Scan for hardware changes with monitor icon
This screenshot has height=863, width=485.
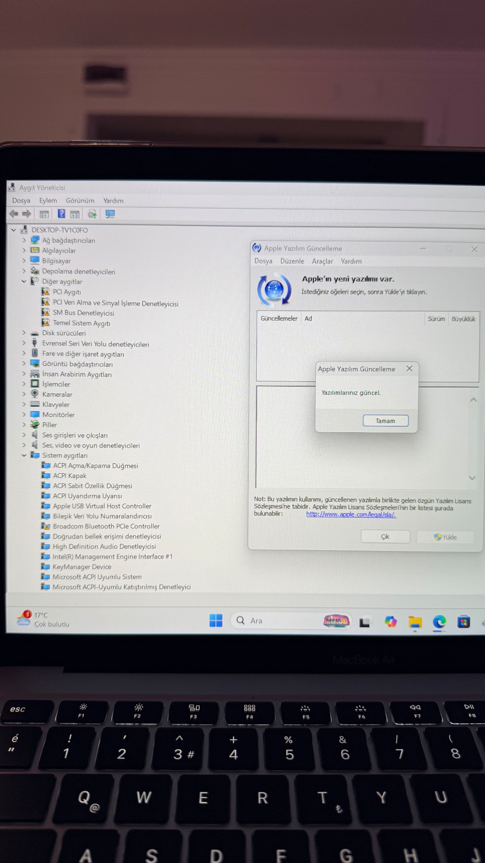coord(110,215)
